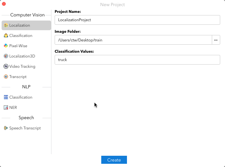The image size is (225, 167).
Task: Click the NLP Classification icon
Action: [6, 97]
